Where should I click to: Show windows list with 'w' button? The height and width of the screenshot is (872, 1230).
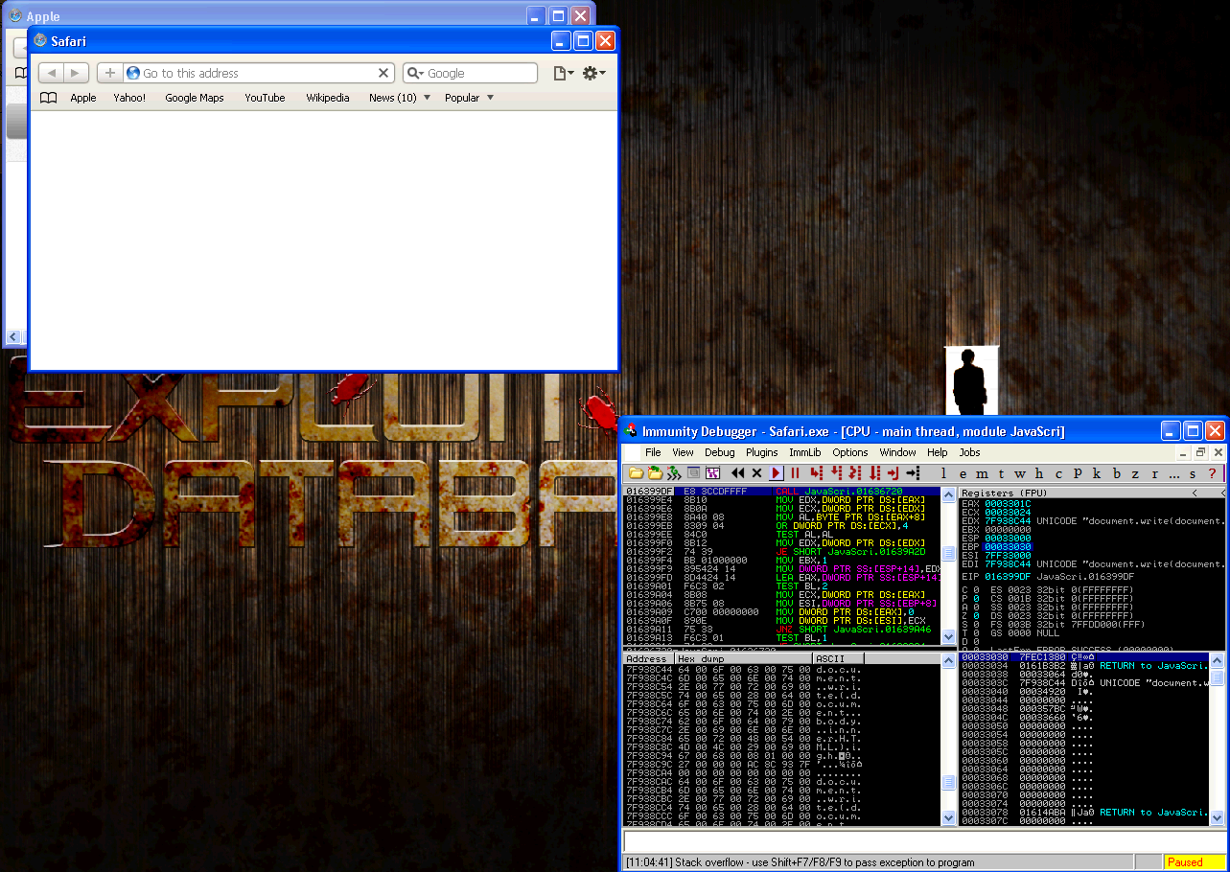pos(1020,473)
